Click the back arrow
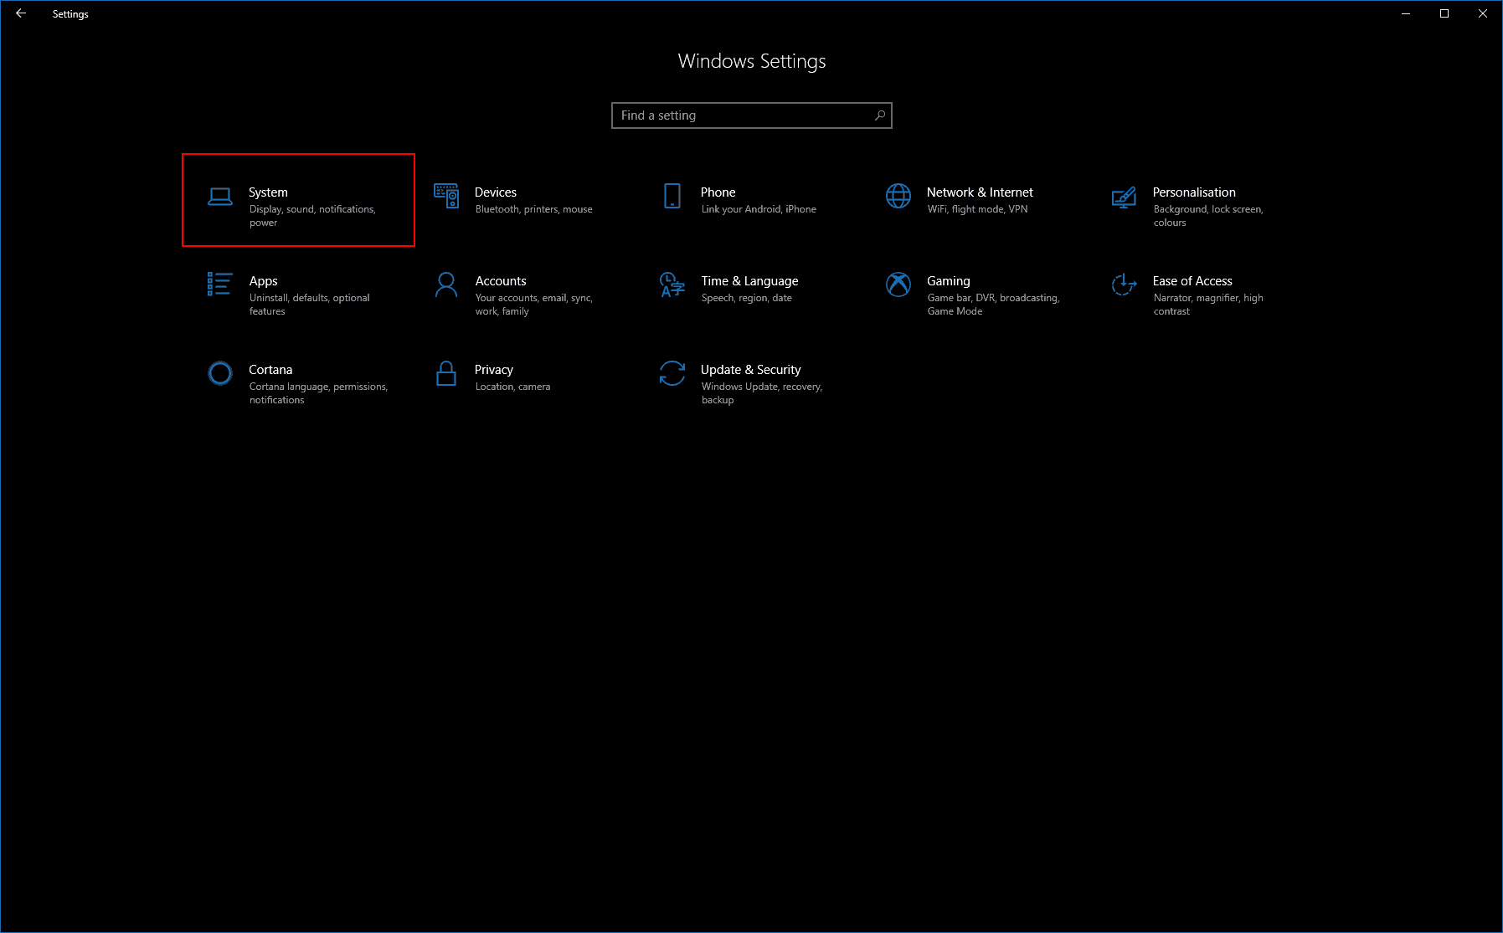This screenshot has height=933, width=1503. [x=20, y=13]
